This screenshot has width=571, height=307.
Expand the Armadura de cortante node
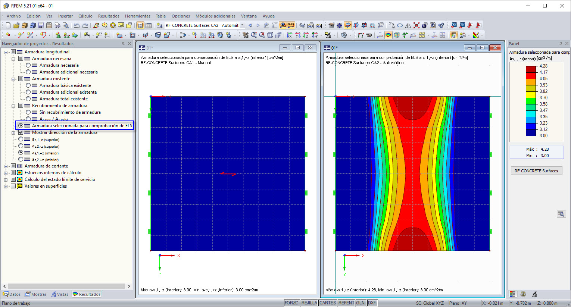coord(6,166)
